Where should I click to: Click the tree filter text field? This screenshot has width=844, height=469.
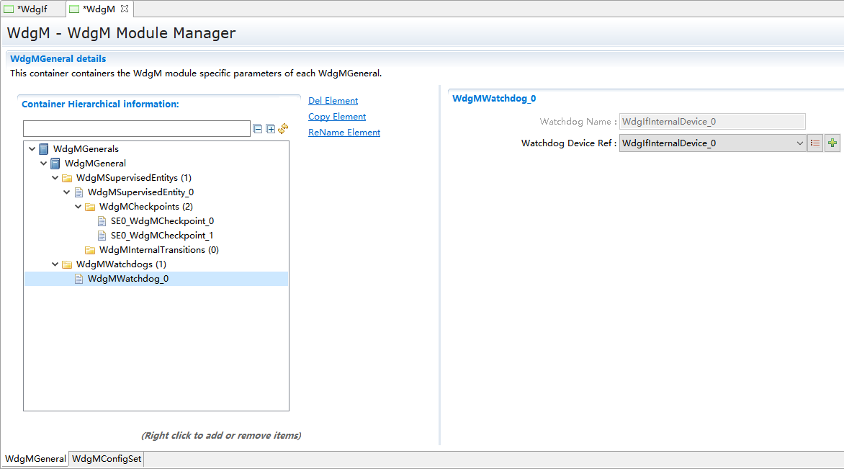pyautogui.click(x=136, y=129)
